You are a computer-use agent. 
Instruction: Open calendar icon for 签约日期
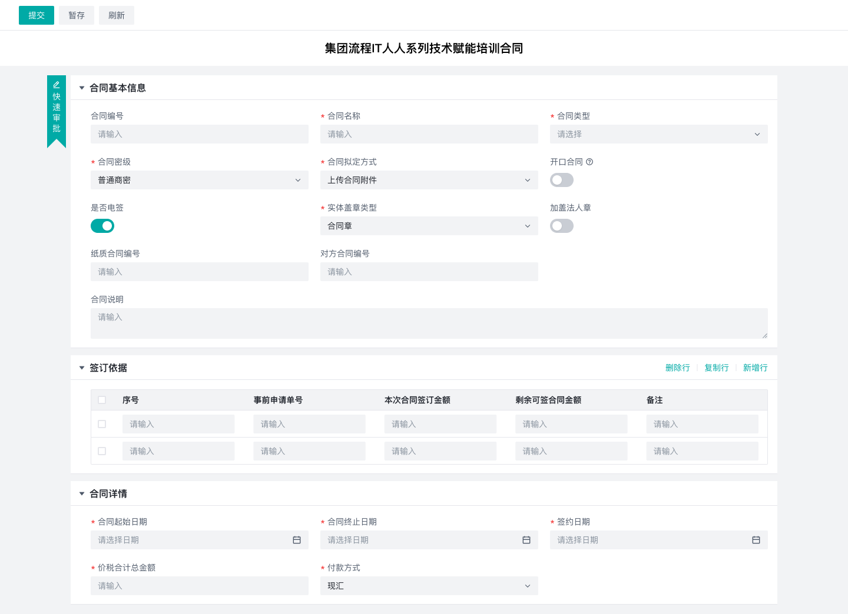click(x=756, y=540)
